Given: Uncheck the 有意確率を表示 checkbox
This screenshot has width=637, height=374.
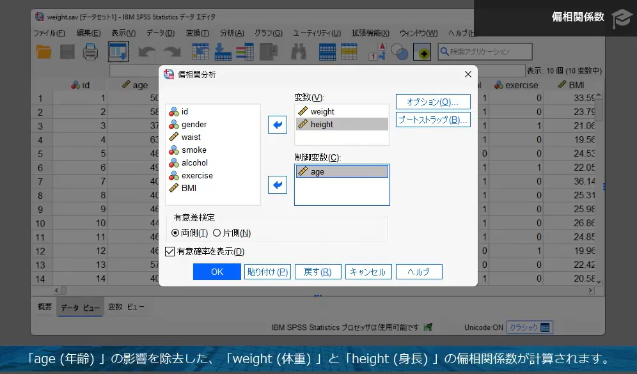Looking at the screenshot, I should pyautogui.click(x=169, y=251).
